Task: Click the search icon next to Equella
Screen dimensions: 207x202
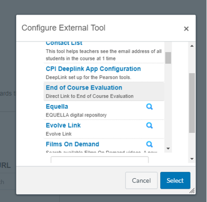Action: (149, 106)
